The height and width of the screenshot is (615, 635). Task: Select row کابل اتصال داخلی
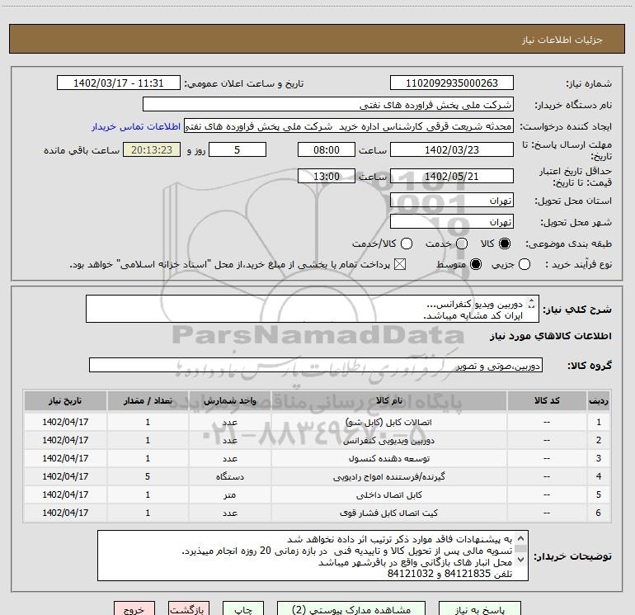click(x=317, y=495)
